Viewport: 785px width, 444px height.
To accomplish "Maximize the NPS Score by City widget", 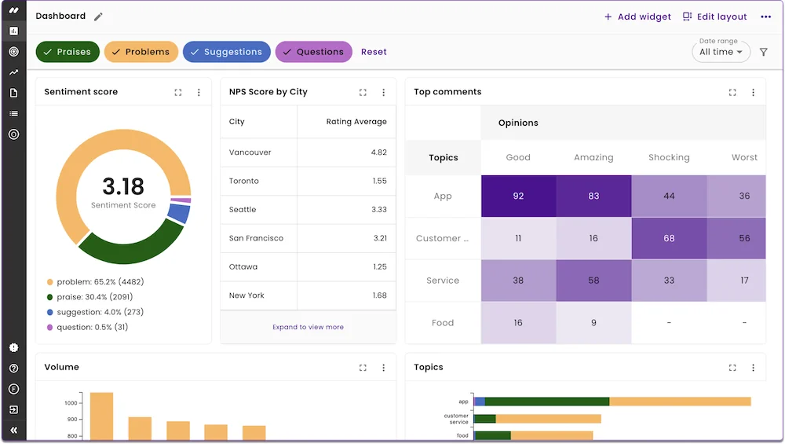I will (x=363, y=92).
